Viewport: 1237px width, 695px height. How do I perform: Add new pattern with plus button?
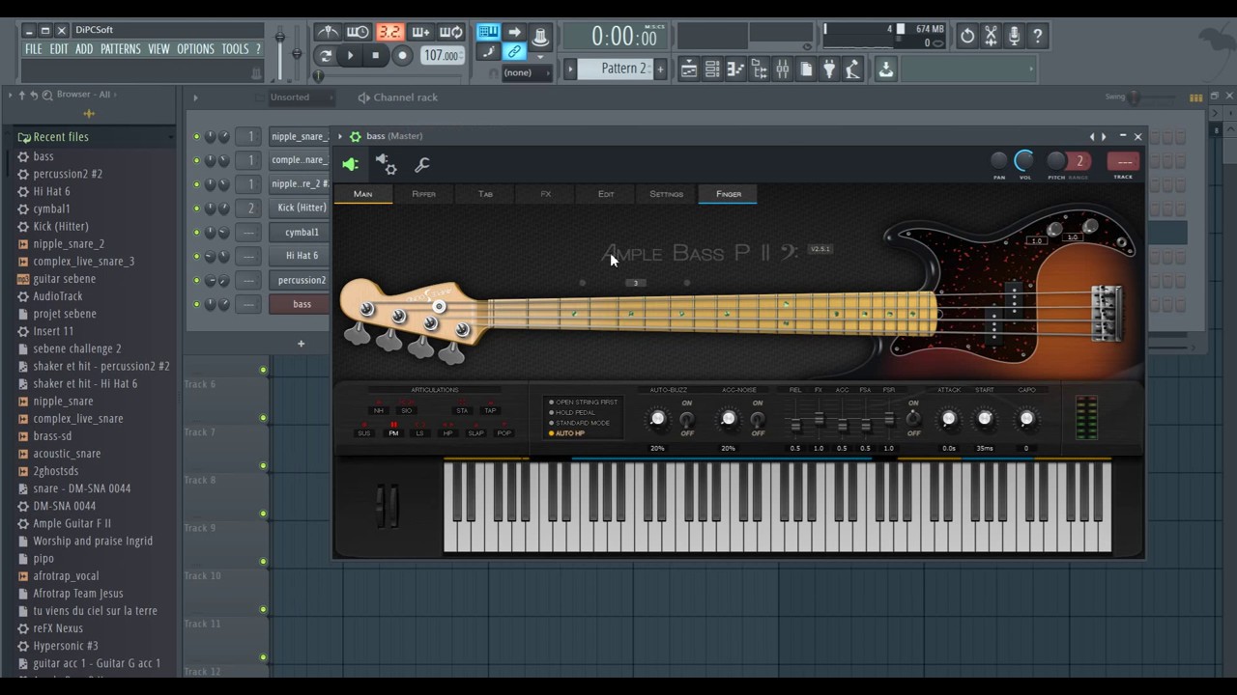[661, 69]
